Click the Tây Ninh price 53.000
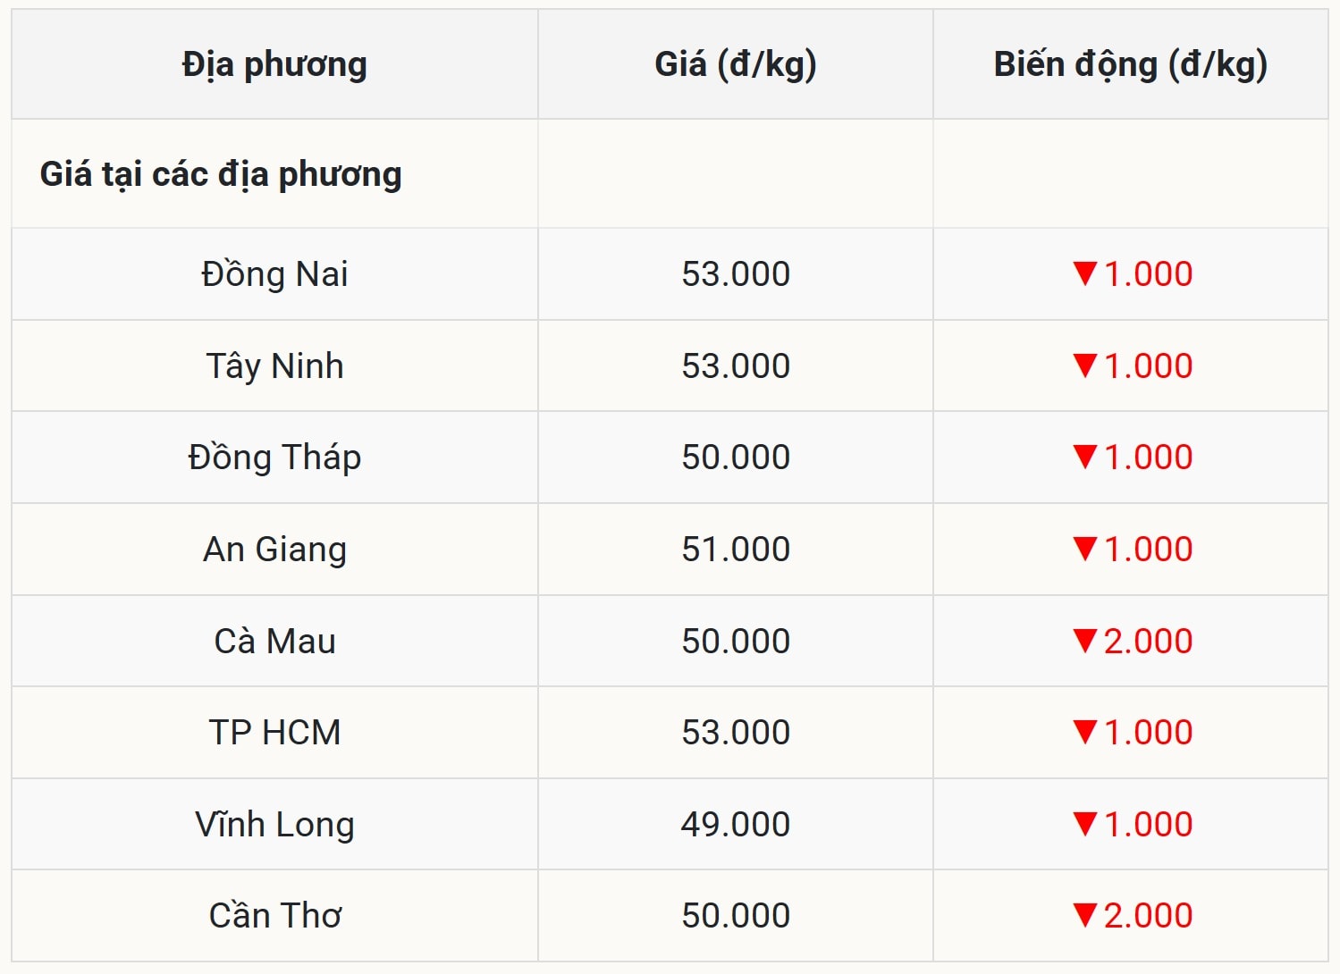This screenshot has width=1340, height=974. (735, 365)
